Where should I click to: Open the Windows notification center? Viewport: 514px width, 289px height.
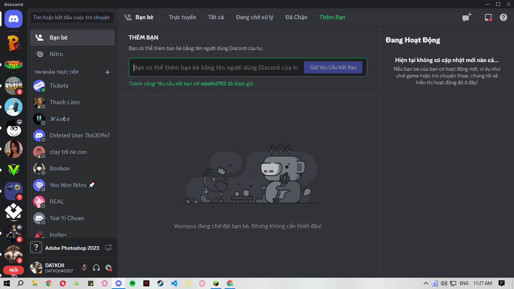point(502,283)
